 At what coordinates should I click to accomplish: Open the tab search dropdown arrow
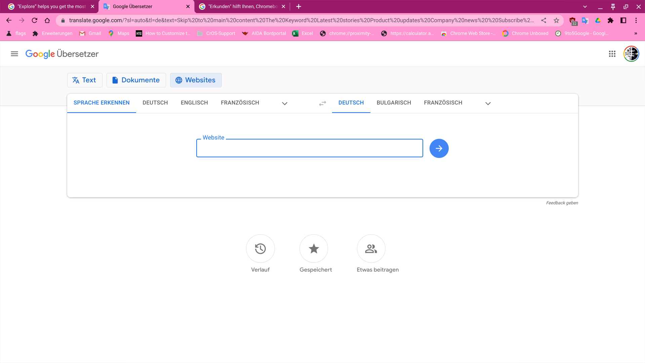click(x=585, y=6)
